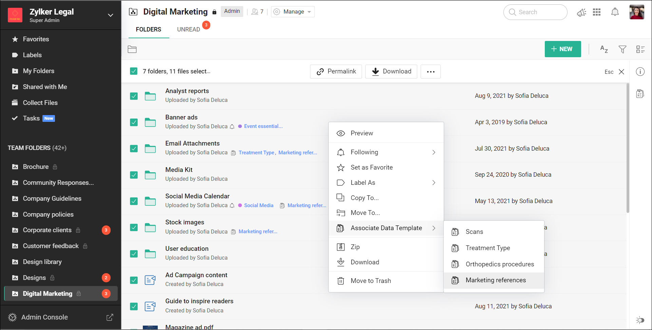Open the Treatment Type template link on Email Attachments
This screenshot has width=652, height=330.
[256, 152]
